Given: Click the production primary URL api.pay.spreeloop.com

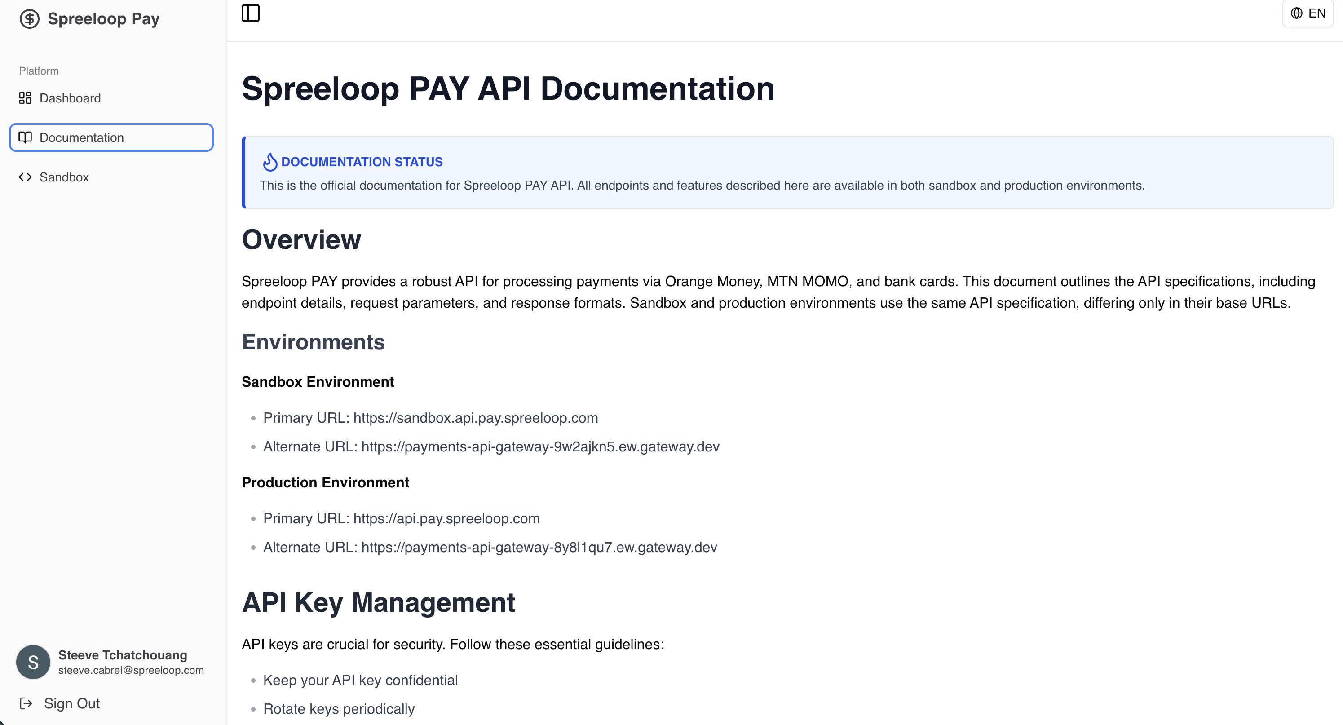Looking at the screenshot, I should click(446, 519).
